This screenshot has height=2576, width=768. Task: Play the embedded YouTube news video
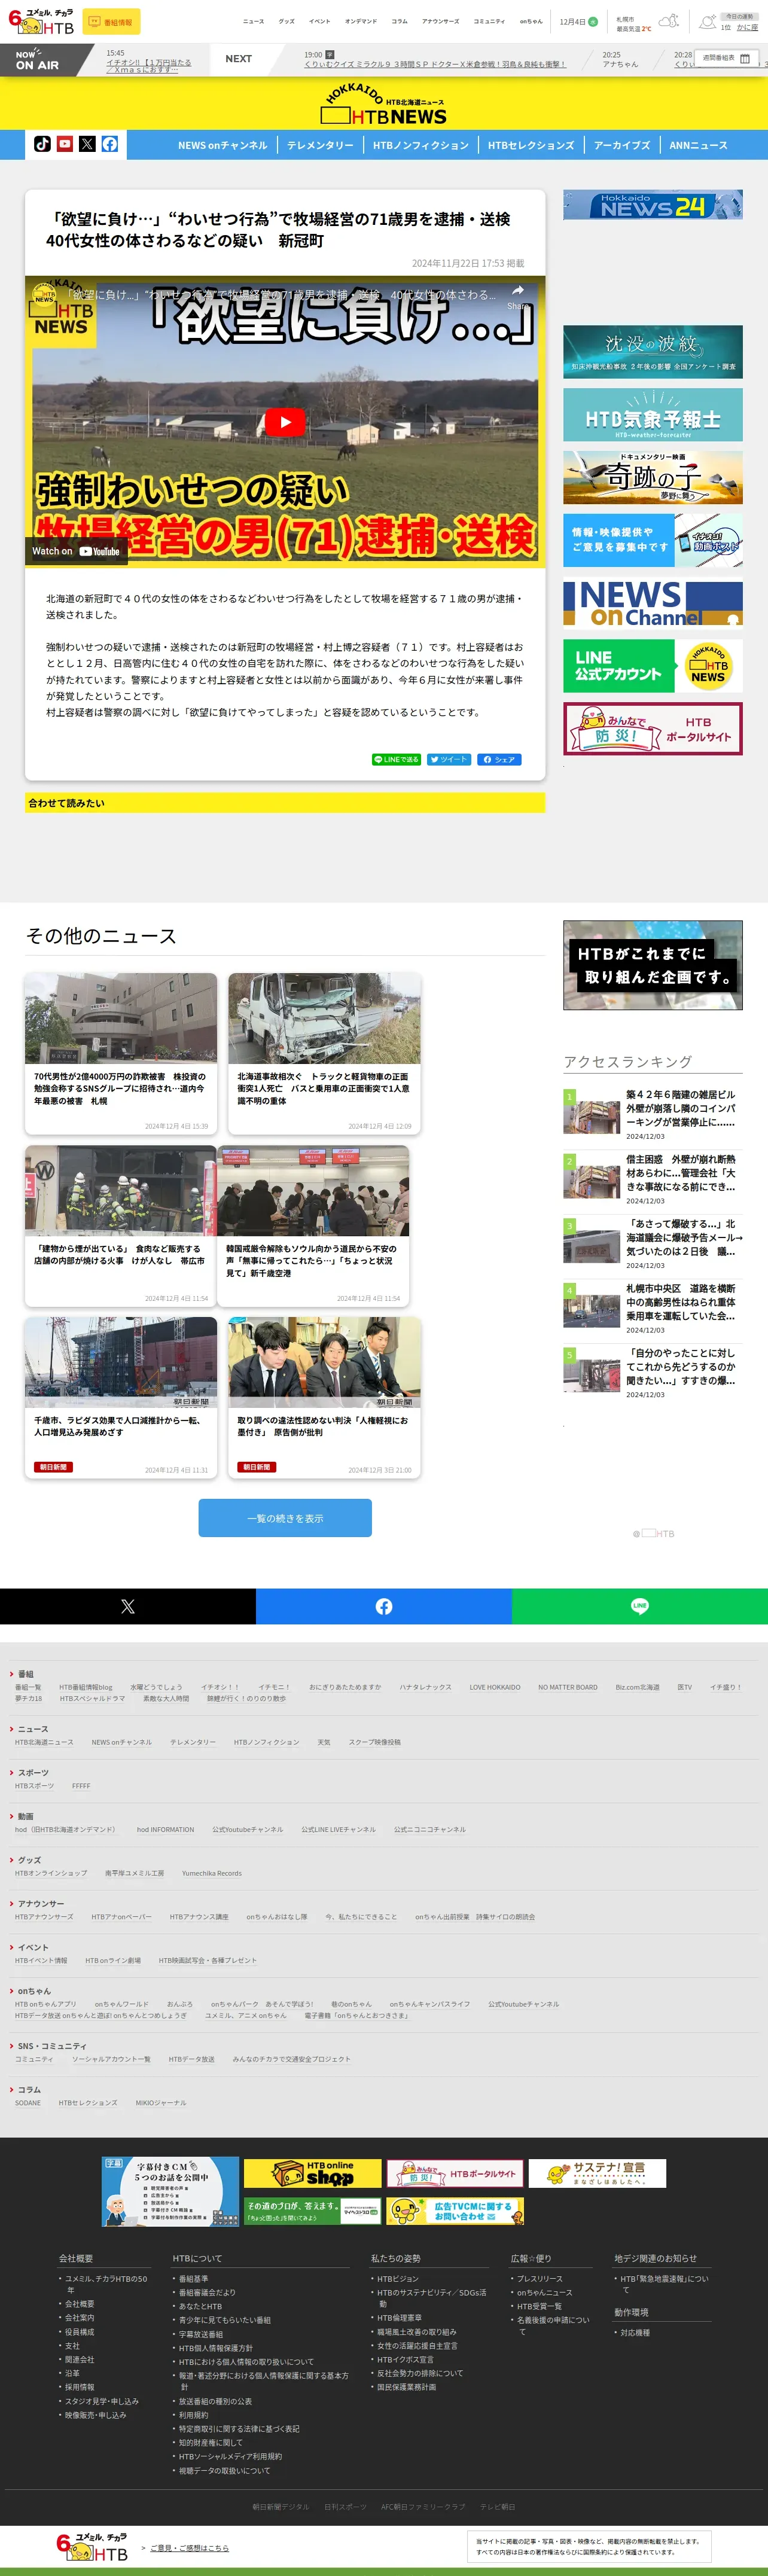point(285,422)
